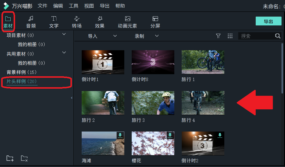Select 项目素材 (0) in the sidebar
The height and width of the screenshot is (167, 285).
click(x=20, y=35)
